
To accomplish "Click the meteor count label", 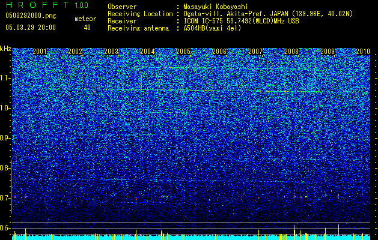I will point(85,19).
